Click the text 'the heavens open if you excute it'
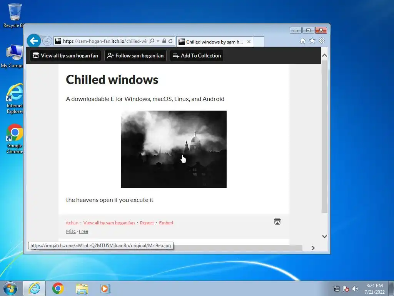394x296 pixels. coord(110,200)
